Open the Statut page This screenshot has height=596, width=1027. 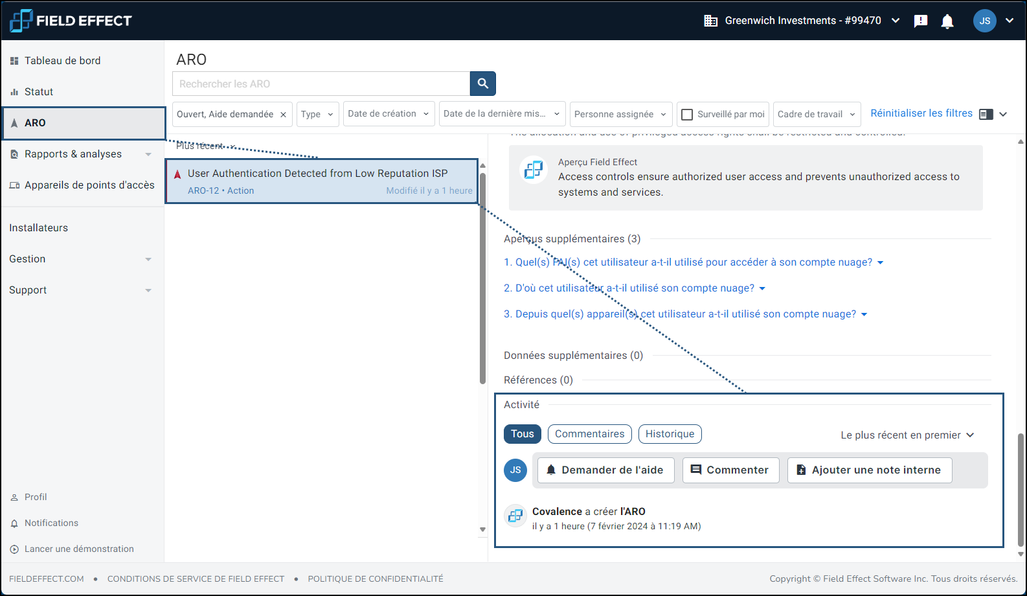(x=39, y=92)
